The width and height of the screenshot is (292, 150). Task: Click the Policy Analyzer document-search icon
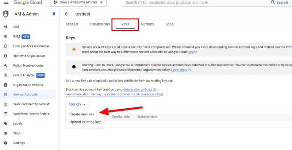click(x=5, y=75)
